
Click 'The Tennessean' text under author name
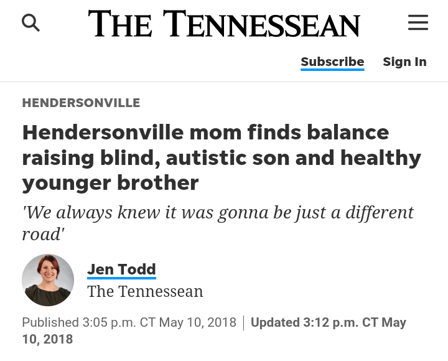145,291
